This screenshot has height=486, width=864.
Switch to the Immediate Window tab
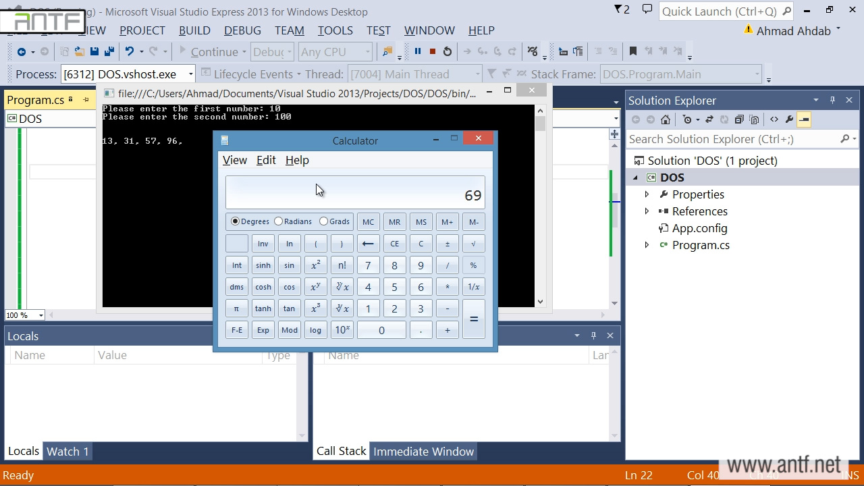pyautogui.click(x=423, y=452)
